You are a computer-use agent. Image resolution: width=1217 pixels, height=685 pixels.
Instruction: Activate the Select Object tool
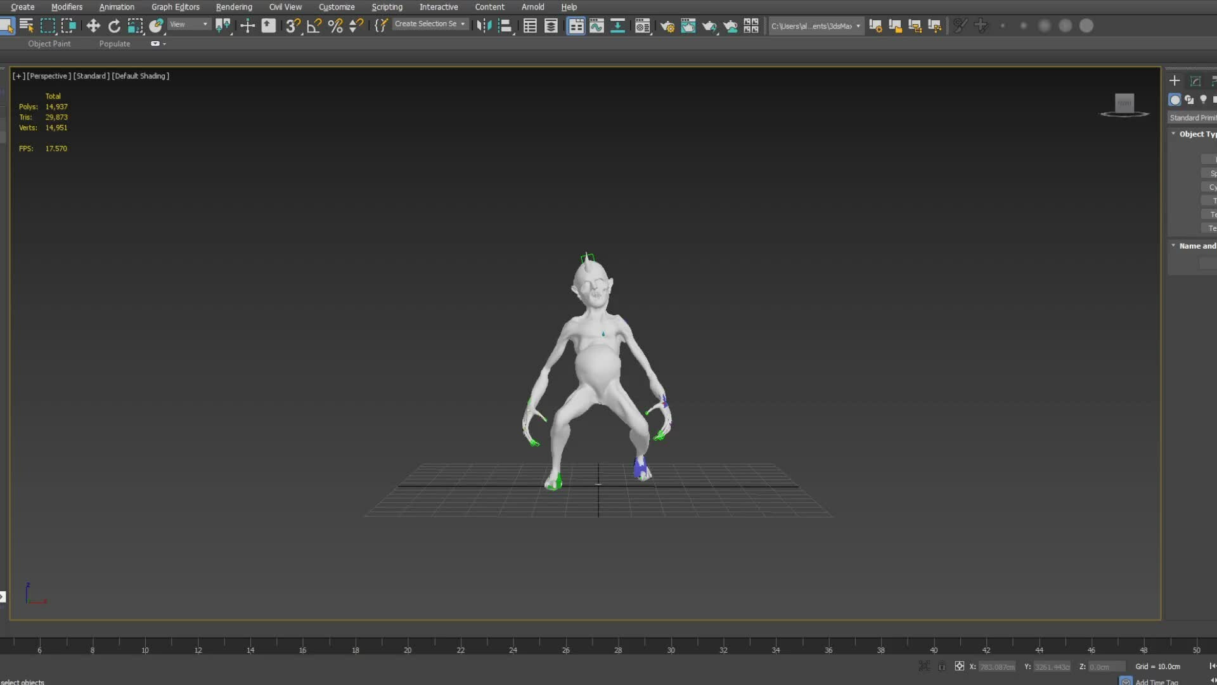[x=9, y=25]
